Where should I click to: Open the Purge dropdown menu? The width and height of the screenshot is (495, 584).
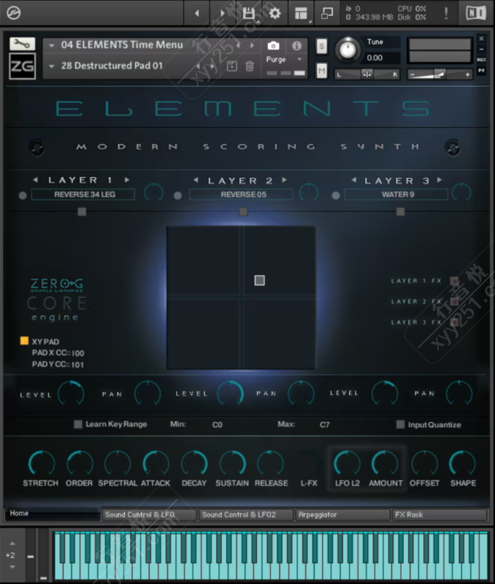tap(299, 59)
